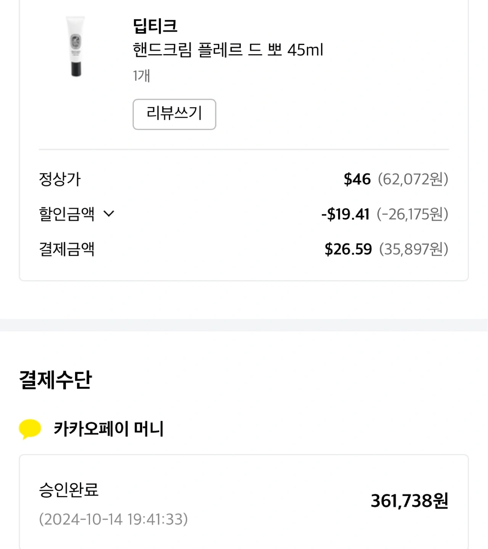Select product title 핸드크림 플레르 드 뽀 45ml

[228, 50]
